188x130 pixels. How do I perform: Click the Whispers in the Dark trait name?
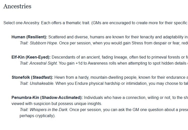point(49,110)
